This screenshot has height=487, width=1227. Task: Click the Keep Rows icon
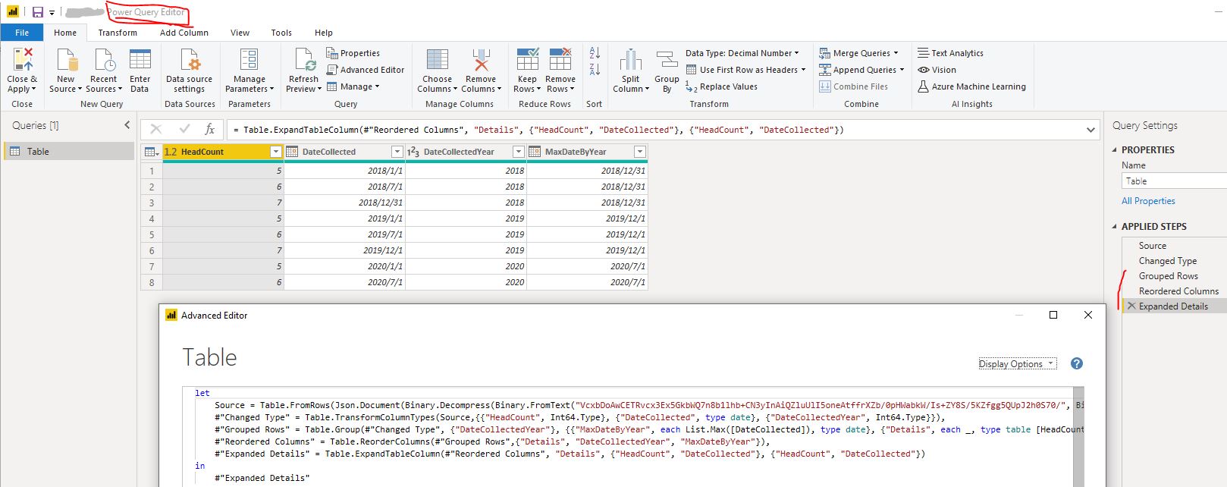click(527, 59)
